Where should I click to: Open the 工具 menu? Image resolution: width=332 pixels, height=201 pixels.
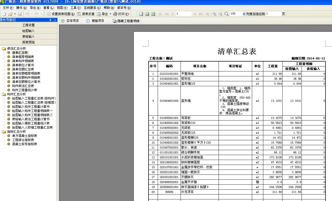pos(76,8)
